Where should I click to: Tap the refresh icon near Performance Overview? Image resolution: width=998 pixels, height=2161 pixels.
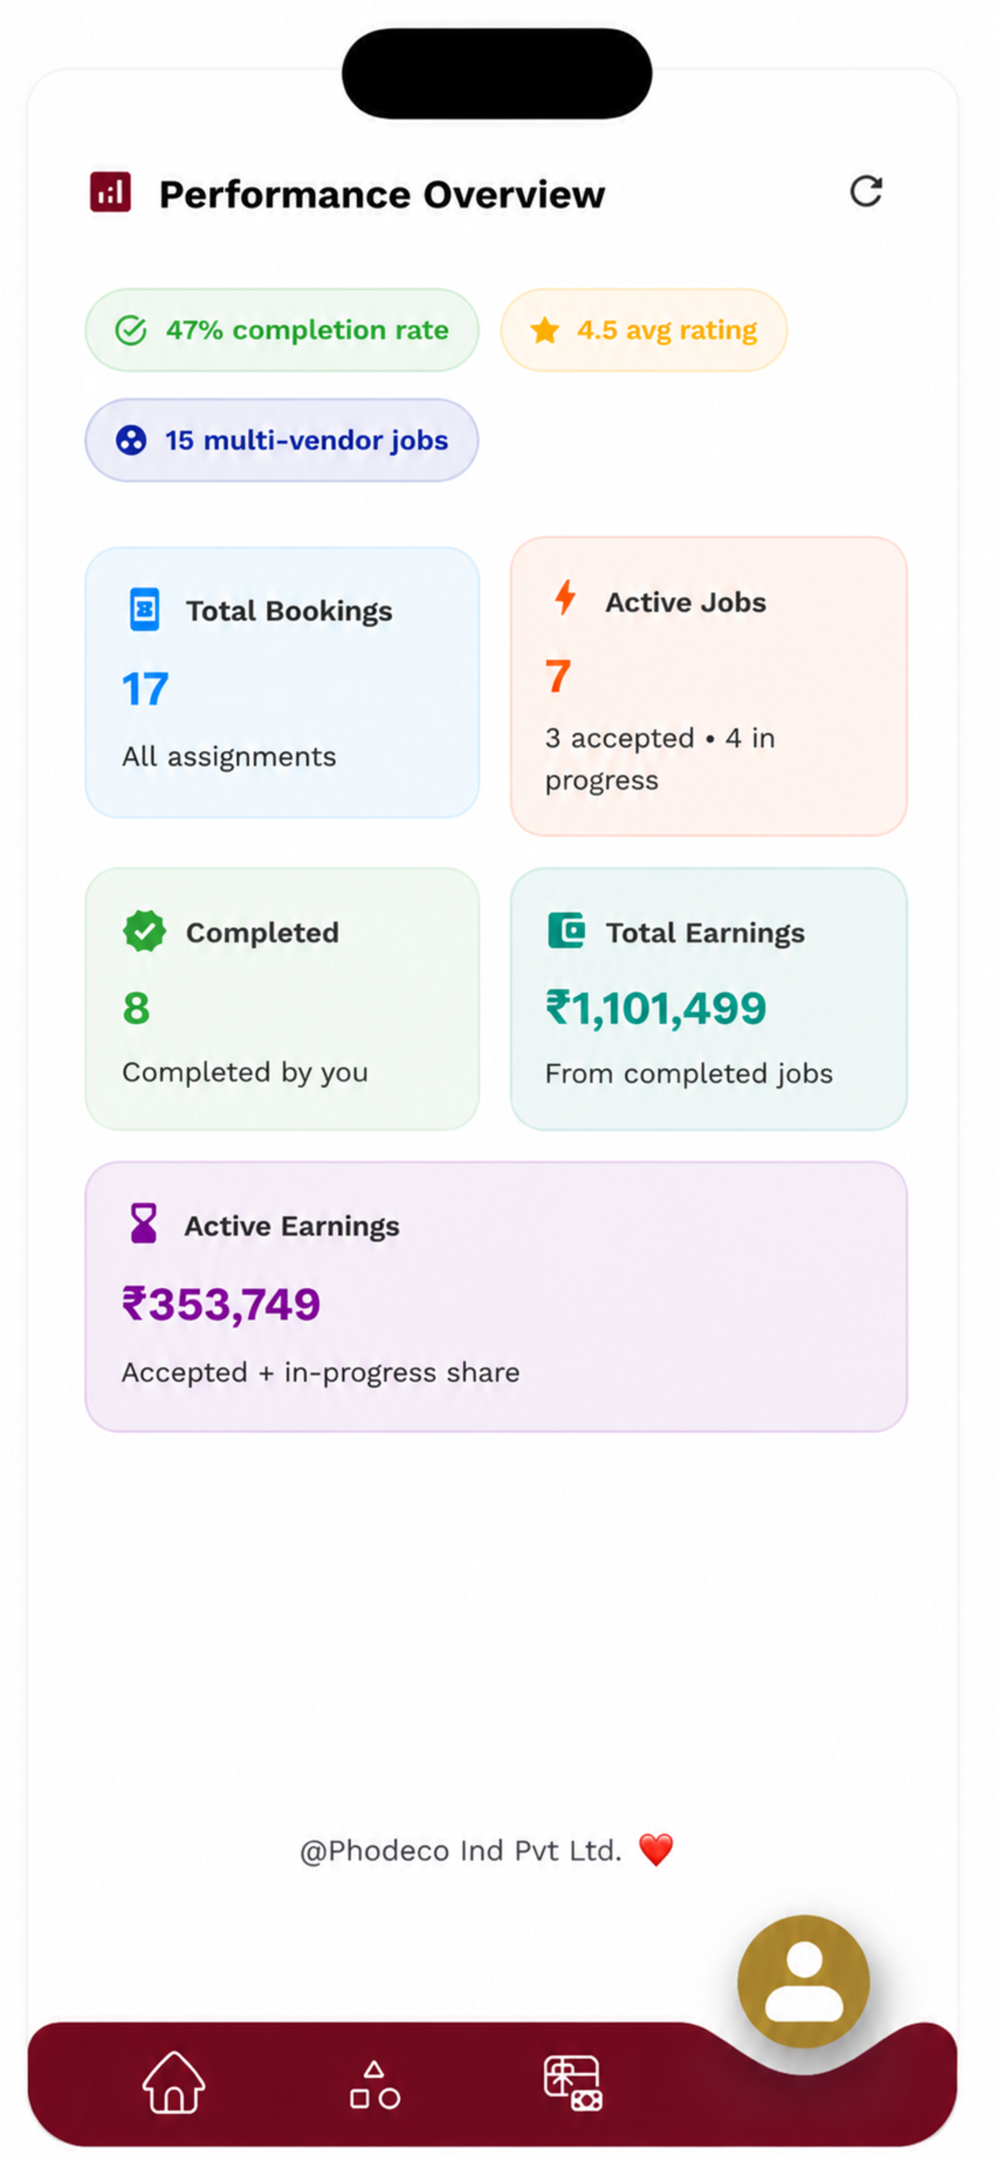(865, 191)
